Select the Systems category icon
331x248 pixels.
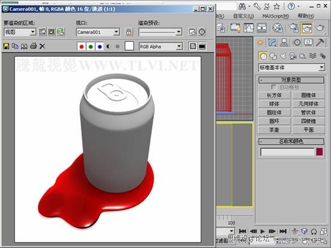tap(323, 56)
